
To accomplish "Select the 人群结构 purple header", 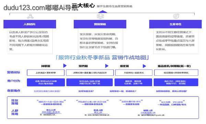I will click(30, 24).
